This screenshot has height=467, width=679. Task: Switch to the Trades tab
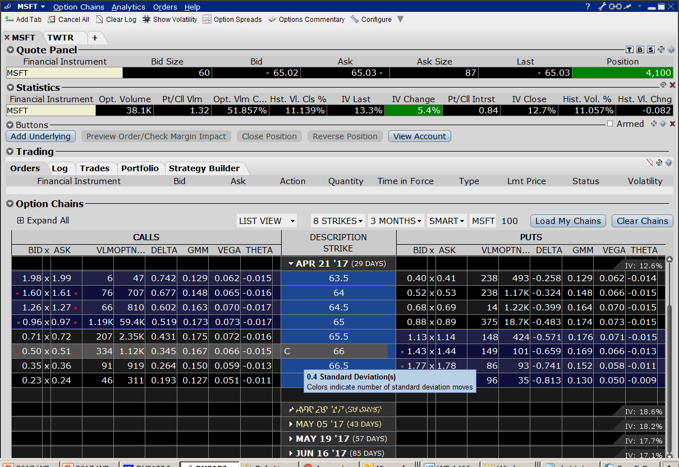pyautogui.click(x=94, y=168)
